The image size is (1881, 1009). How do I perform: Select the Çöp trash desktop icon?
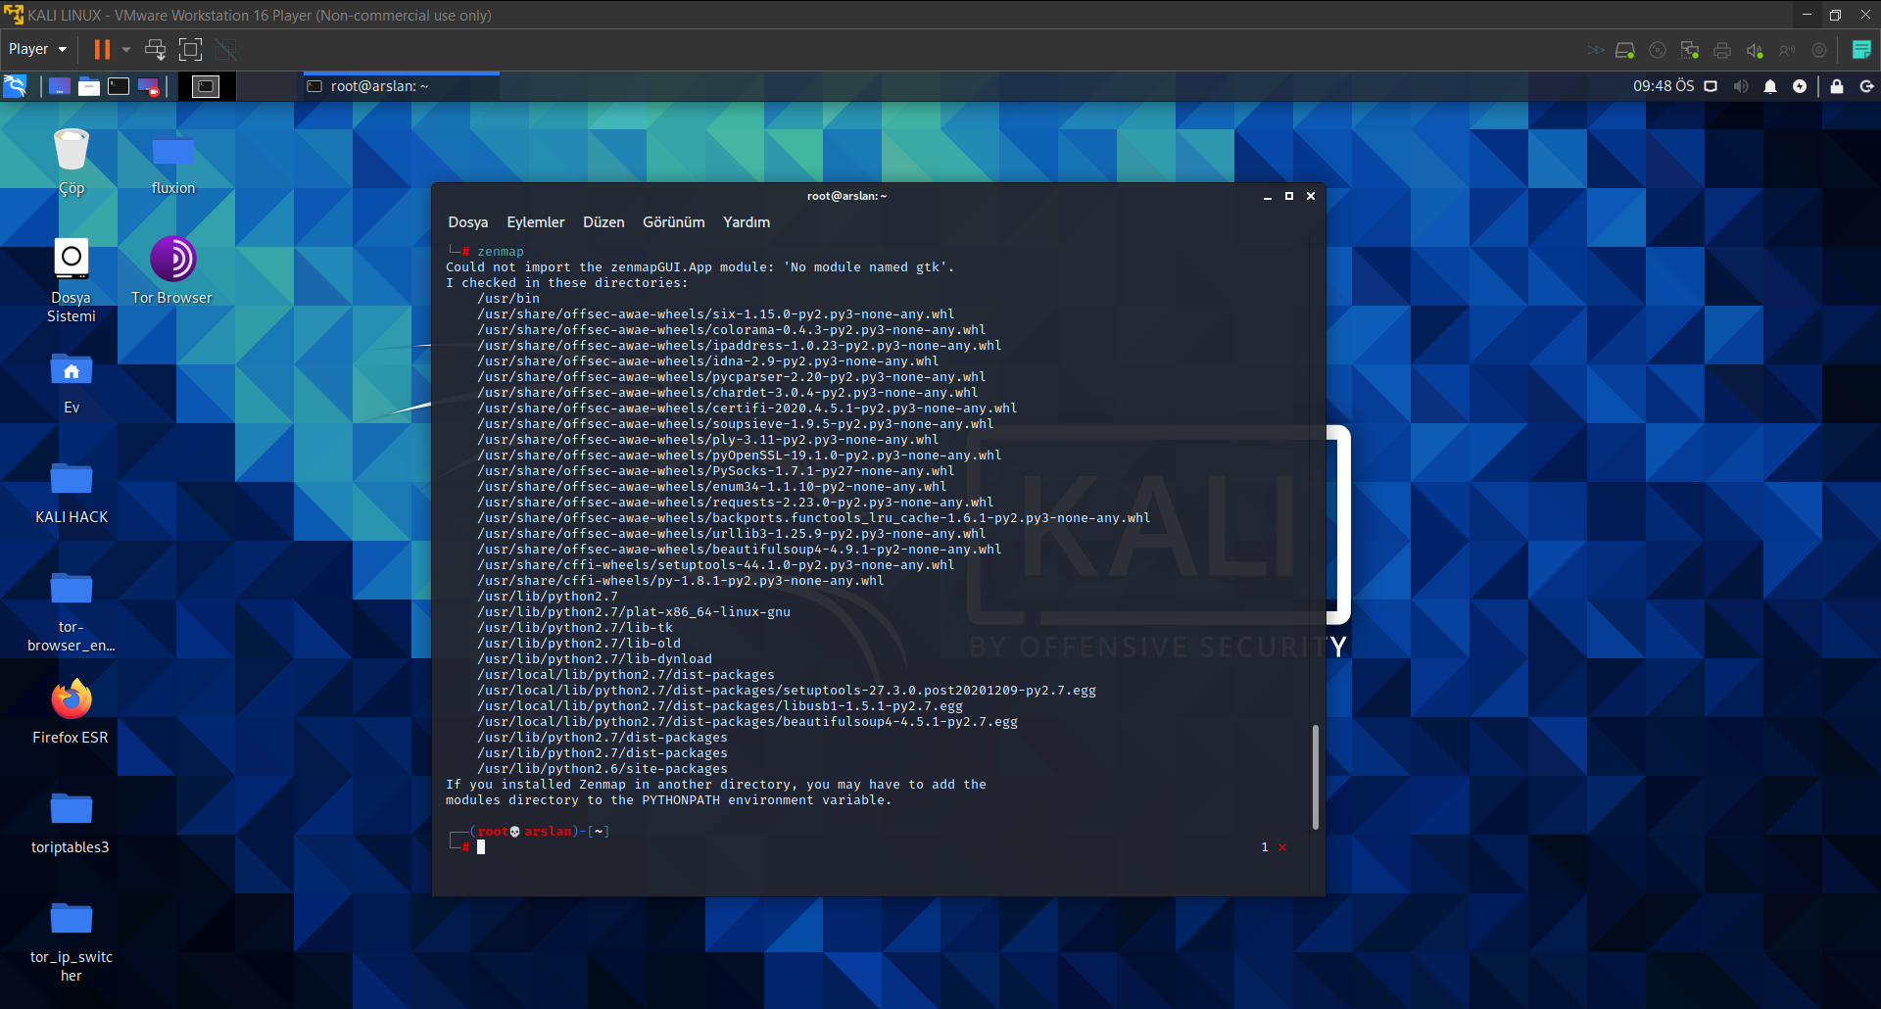tap(72, 163)
